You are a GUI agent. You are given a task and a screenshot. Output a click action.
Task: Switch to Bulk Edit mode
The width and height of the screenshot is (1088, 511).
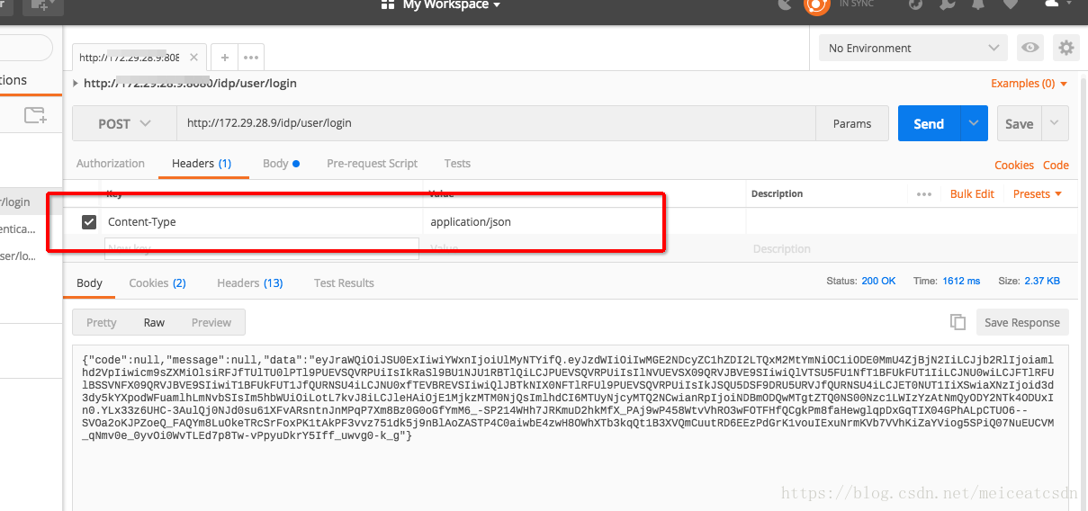972,193
